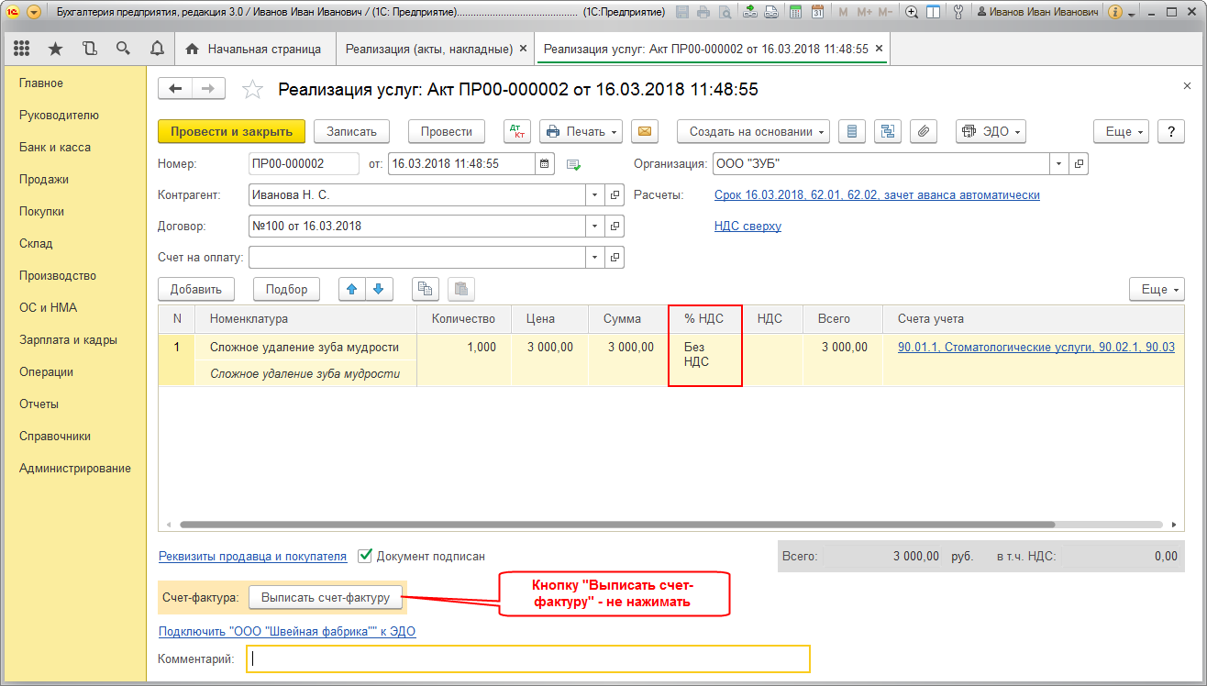Open the Зарплата и кадры section
Image resolution: width=1207 pixels, height=686 pixels.
point(68,340)
